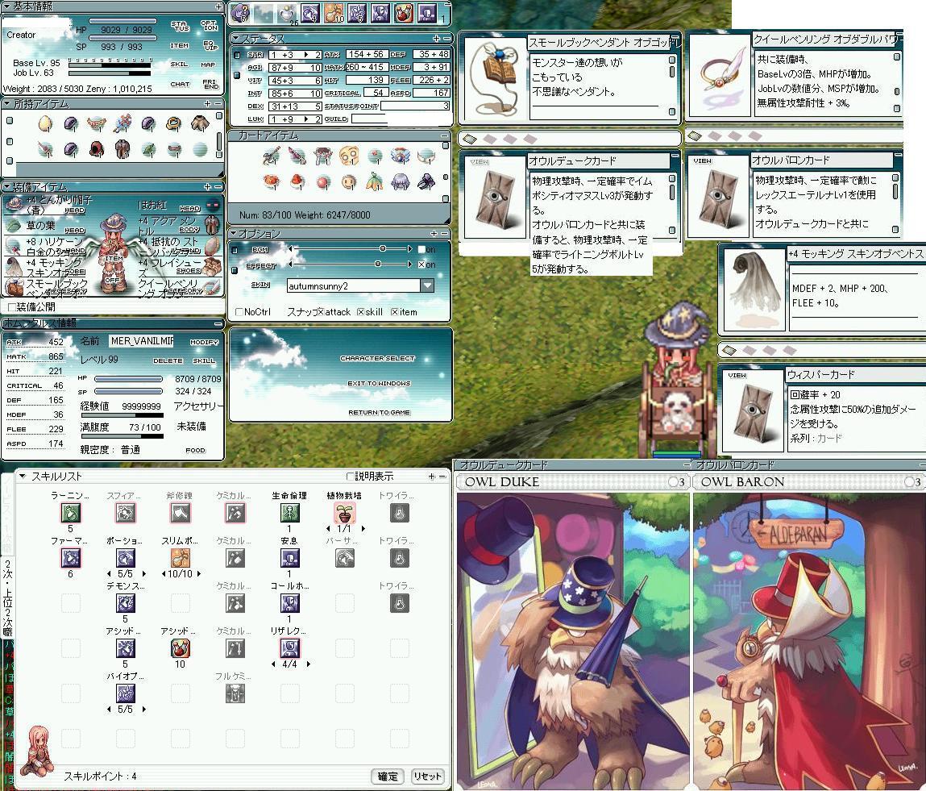Select the 草の葉 leaf equipment icon
The image size is (926, 791).
click(x=13, y=225)
